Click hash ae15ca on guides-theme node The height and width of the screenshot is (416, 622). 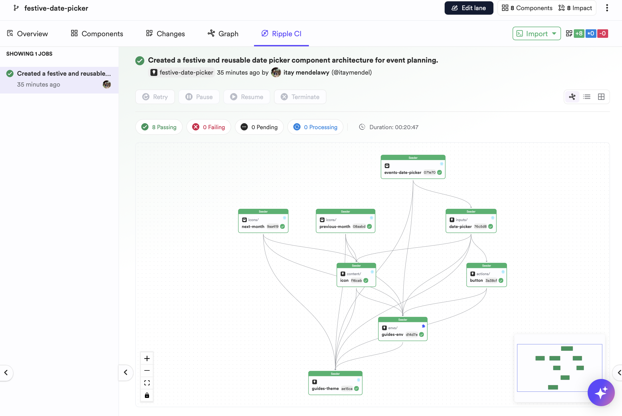tap(347, 389)
